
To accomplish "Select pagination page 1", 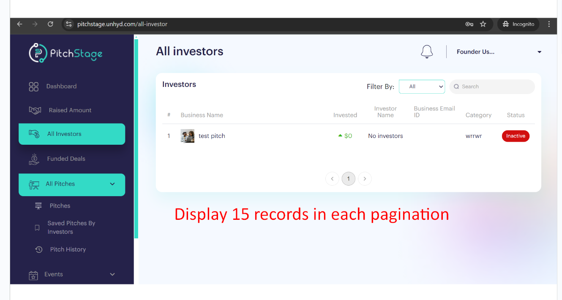I will (x=348, y=179).
